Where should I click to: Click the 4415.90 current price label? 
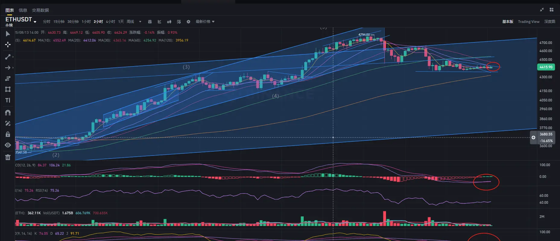coord(546,67)
